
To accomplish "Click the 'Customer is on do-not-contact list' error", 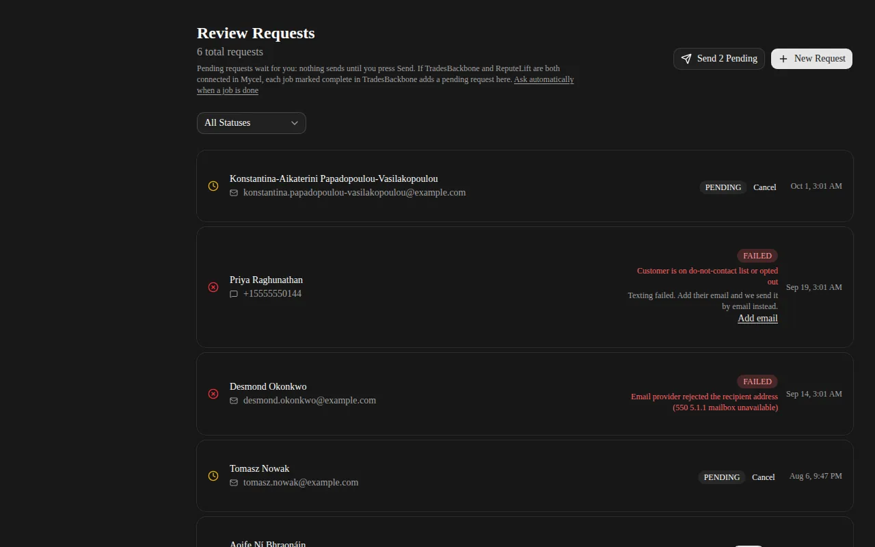I will pos(708,276).
